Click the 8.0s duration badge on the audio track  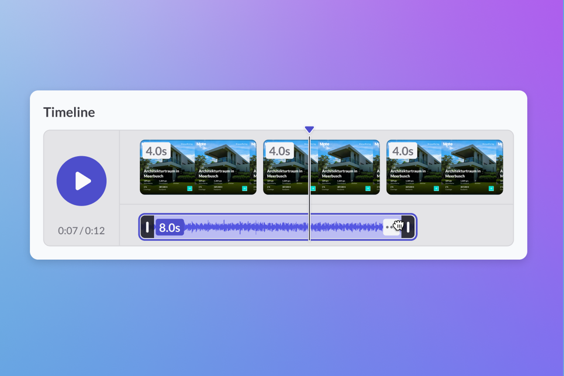(170, 227)
